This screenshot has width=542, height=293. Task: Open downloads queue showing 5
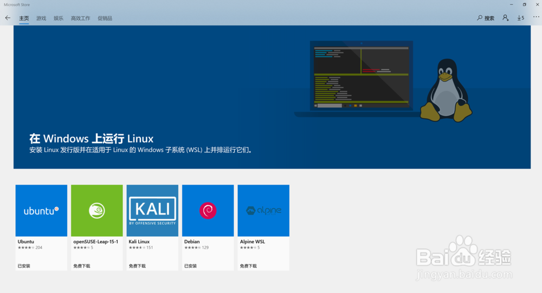click(x=520, y=18)
